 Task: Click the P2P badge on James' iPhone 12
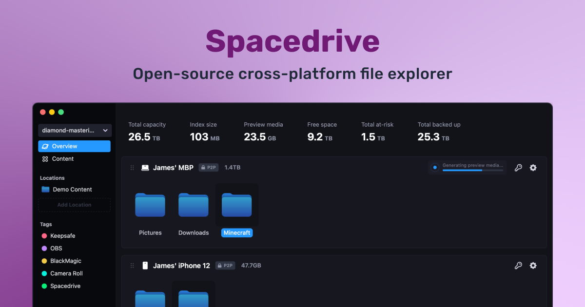pos(225,266)
